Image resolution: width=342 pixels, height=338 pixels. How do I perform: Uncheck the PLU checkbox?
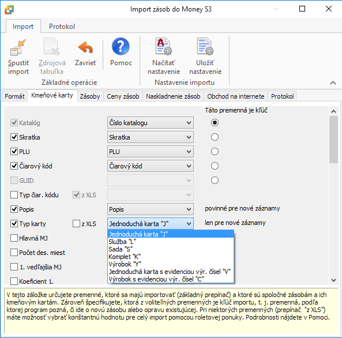pyautogui.click(x=14, y=152)
